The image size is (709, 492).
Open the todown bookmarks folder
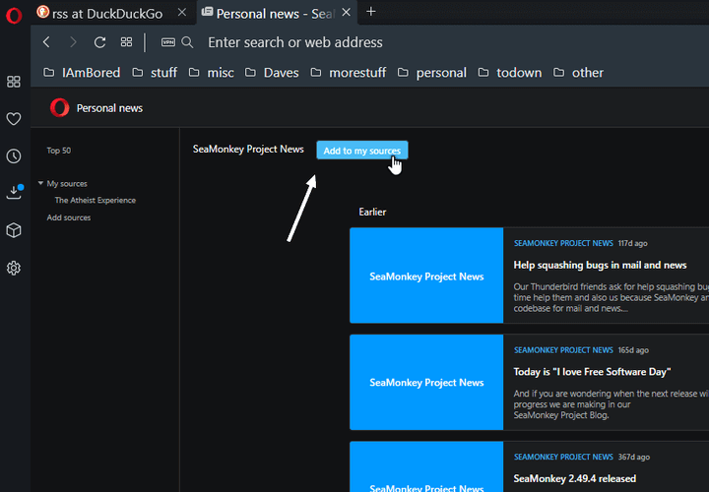pos(510,73)
